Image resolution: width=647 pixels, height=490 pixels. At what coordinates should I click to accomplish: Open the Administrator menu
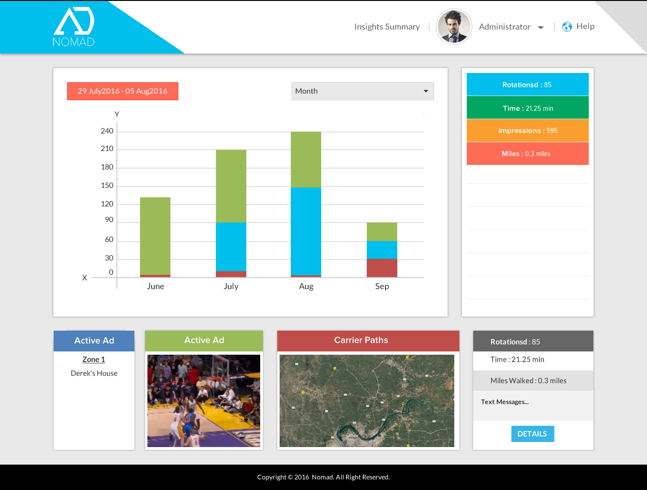pyautogui.click(x=505, y=27)
